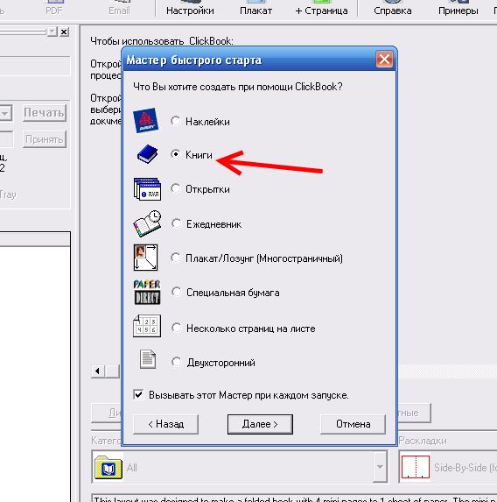
Task: Select the Книги radio option
Action: (x=175, y=154)
